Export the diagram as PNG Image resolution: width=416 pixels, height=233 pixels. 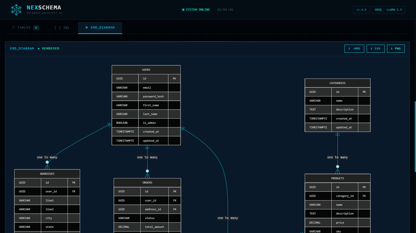396,49
